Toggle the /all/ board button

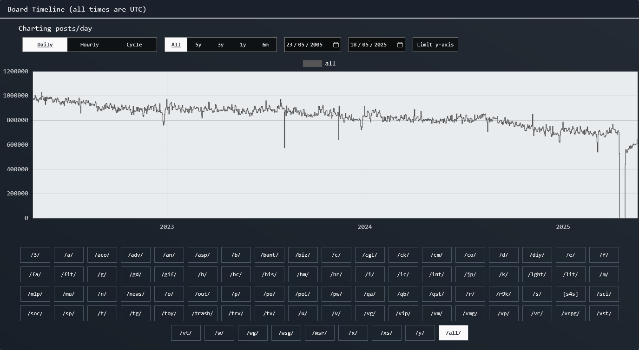(454, 333)
